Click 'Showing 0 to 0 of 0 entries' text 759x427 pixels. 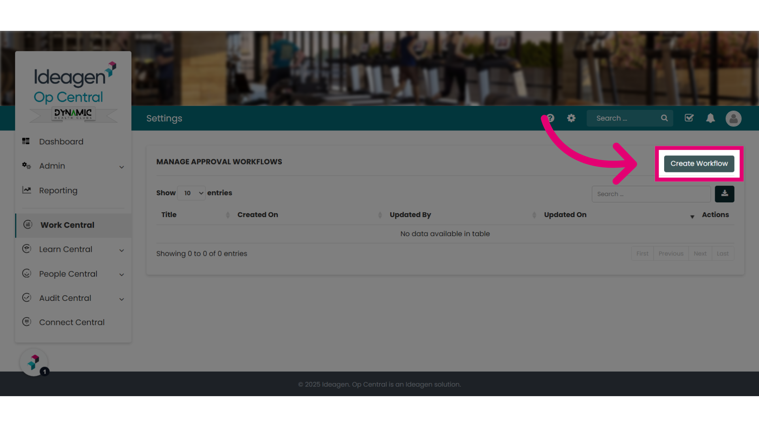point(202,253)
